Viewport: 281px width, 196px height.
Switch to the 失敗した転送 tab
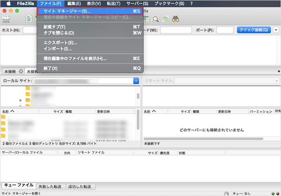coord(50,187)
